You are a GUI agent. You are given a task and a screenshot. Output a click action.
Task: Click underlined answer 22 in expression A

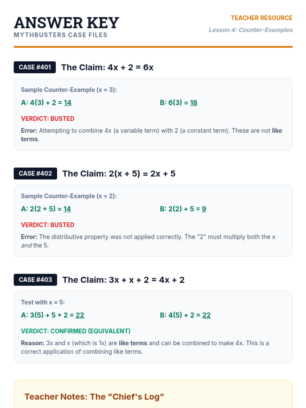pos(80,315)
